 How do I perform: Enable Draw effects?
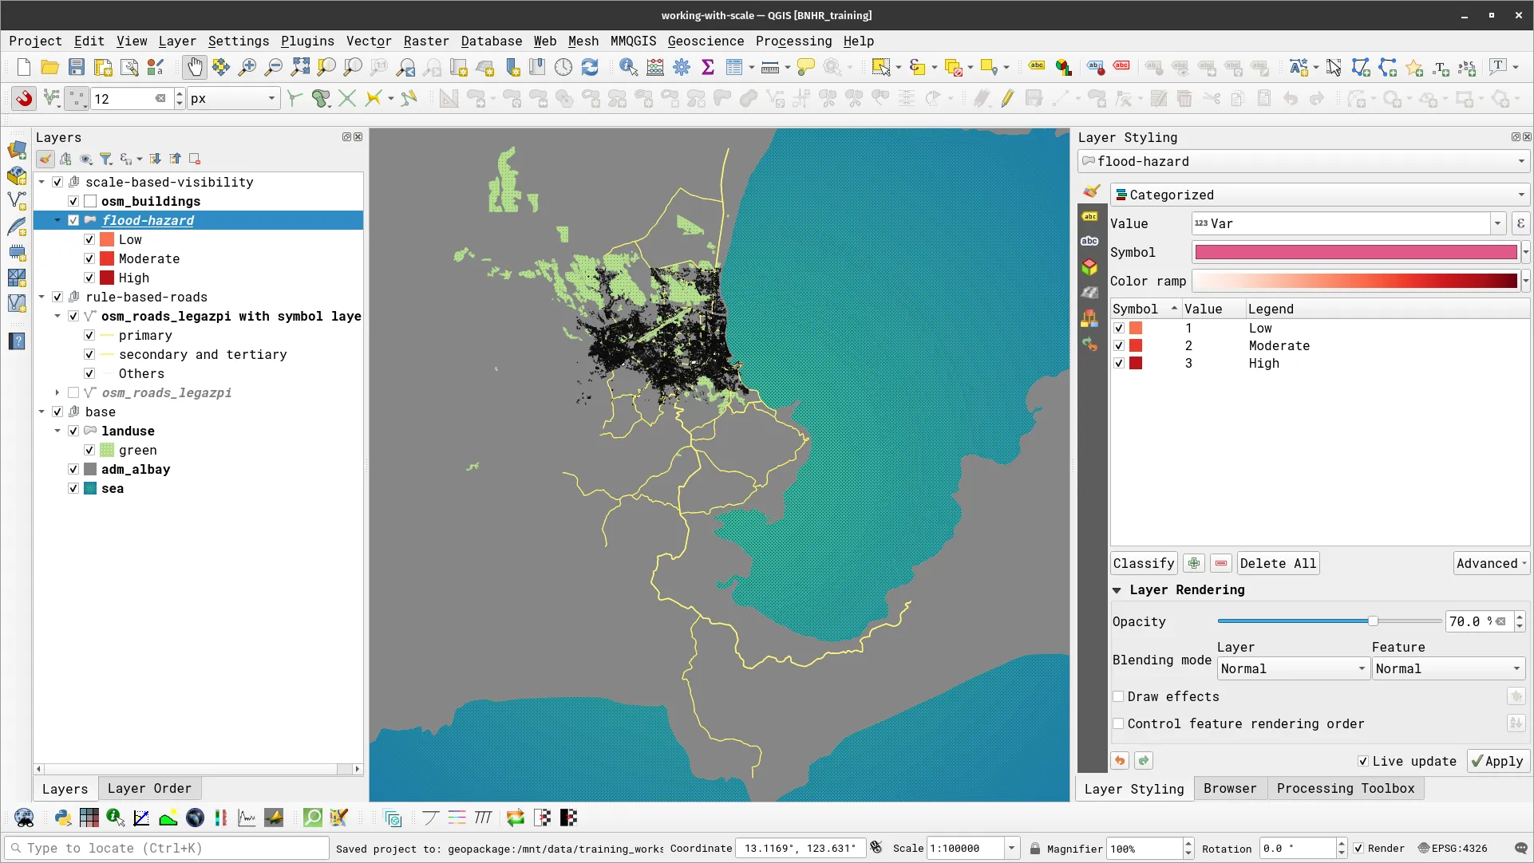[1119, 696]
